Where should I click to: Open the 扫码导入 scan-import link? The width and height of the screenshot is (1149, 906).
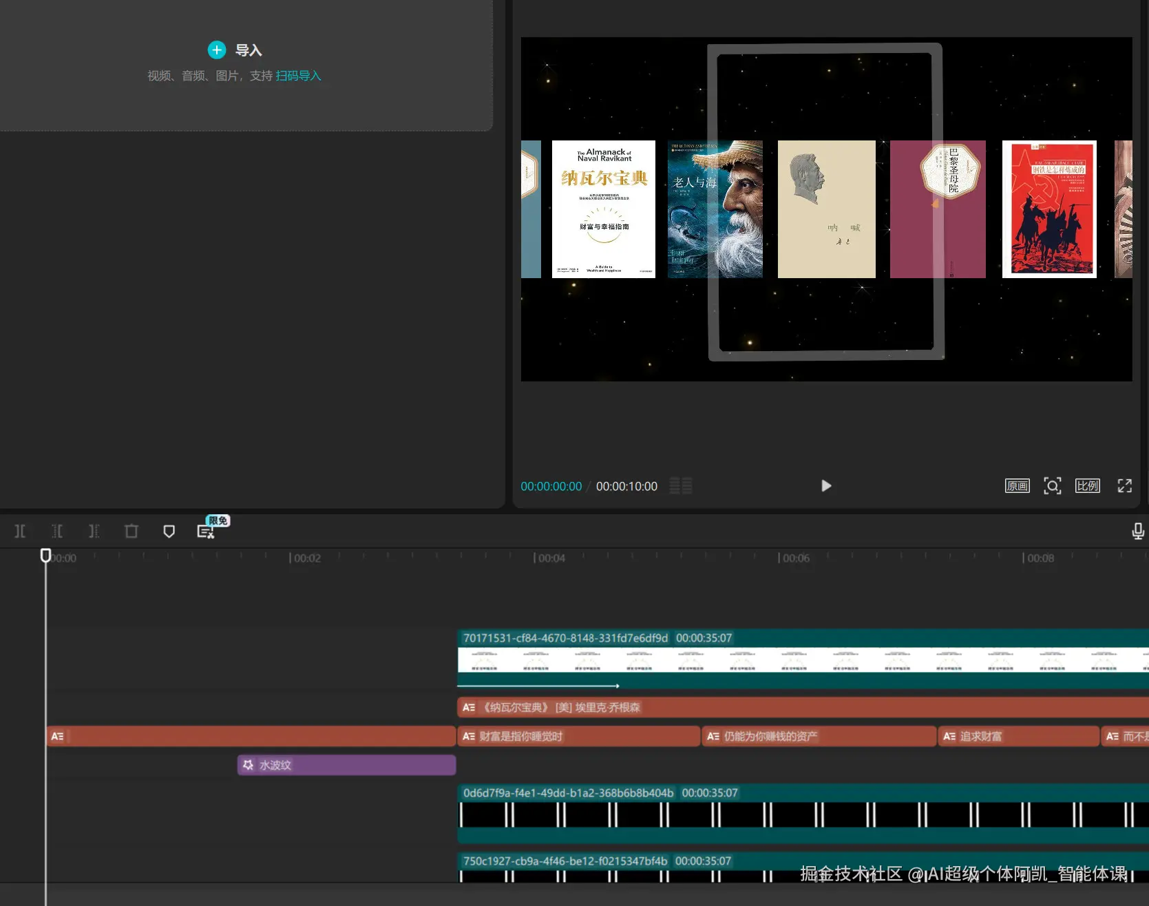pyautogui.click(x=299, y=76)
